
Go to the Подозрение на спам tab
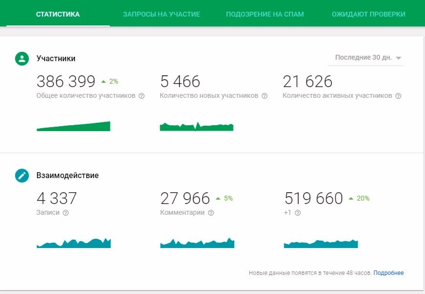[x=265, y=14]
